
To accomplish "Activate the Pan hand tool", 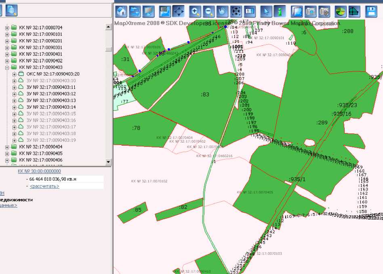I will [222, 11].
